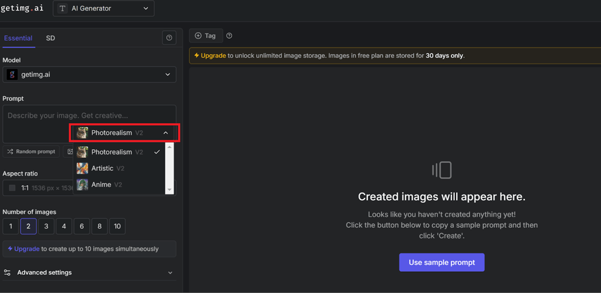Open the getimg.ai Model dropdown

click(x=89, y=75)
